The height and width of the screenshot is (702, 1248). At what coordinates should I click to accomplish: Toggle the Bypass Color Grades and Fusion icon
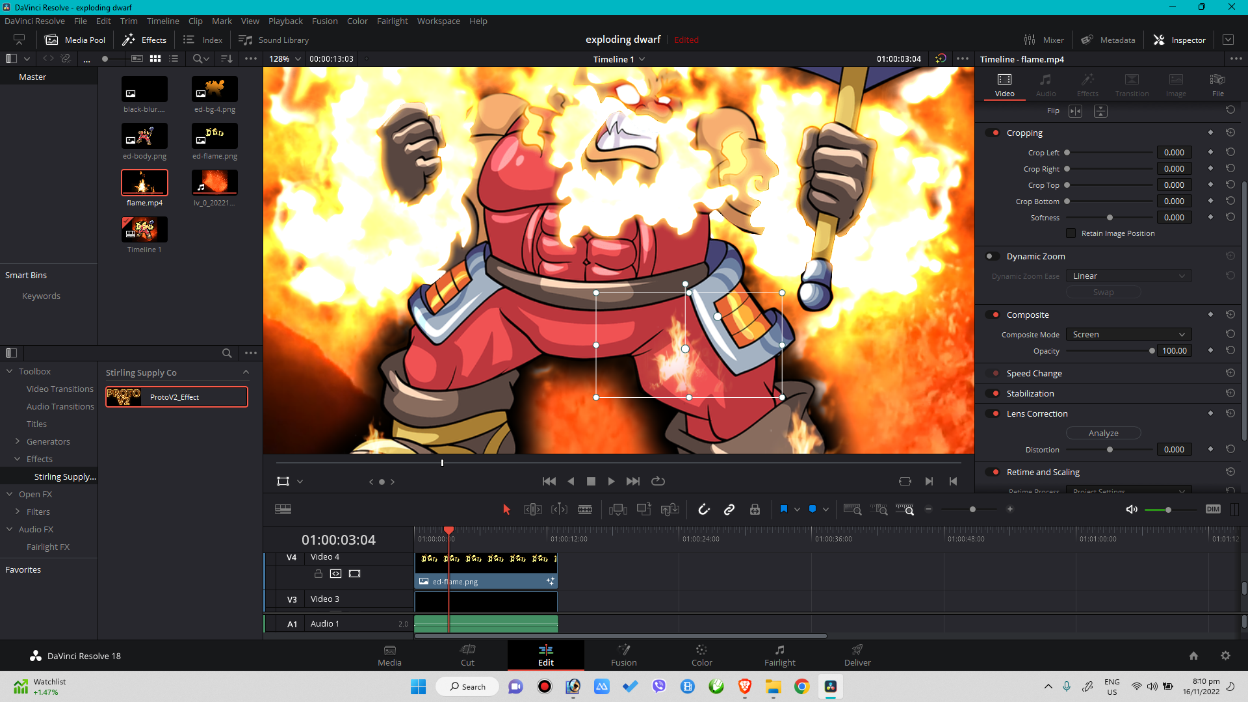pos(941,58)
